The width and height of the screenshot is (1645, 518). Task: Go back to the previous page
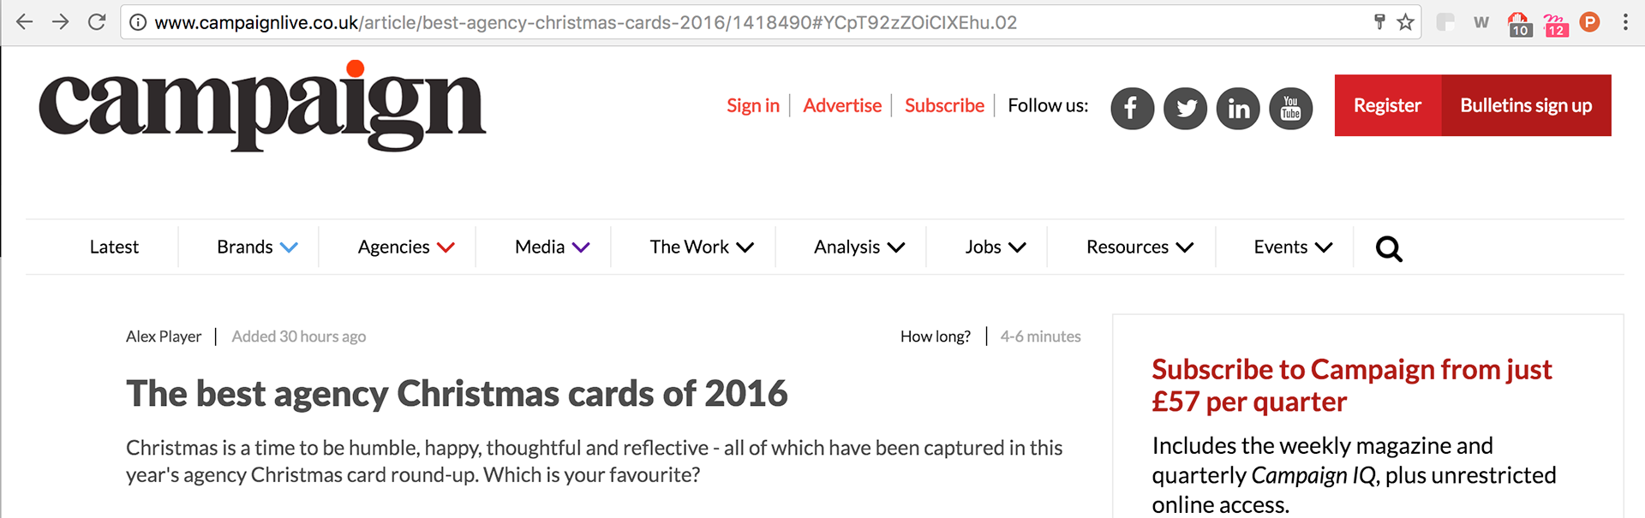25,22
